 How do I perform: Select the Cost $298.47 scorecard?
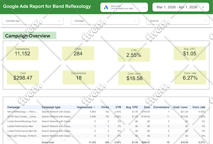pos(23,77)
